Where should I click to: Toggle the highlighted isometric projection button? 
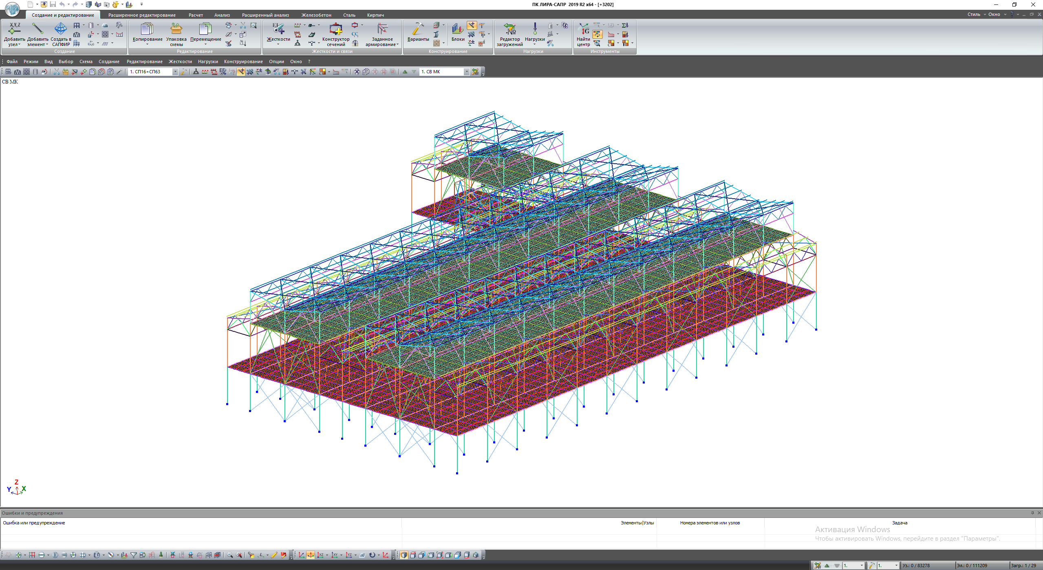point(311,555)
